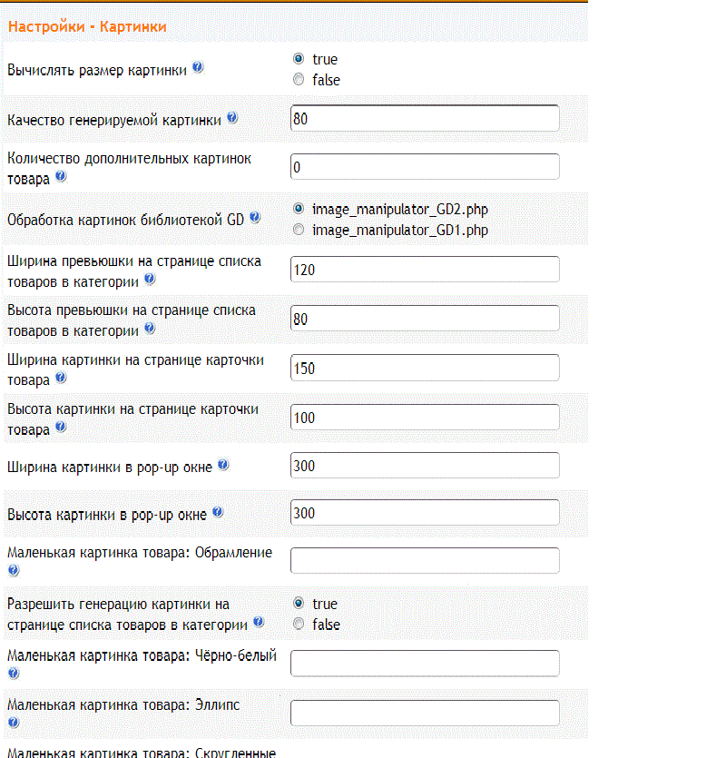Select false for Вычислять размер картинки
The width and height of the screenshot is (726, 758).
tap(299, 79)
